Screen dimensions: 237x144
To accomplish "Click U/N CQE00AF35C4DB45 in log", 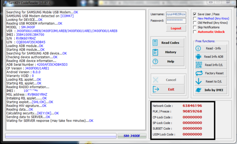I will (31, 42).
